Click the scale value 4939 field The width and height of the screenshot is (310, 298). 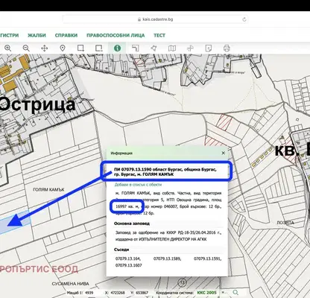89,293
